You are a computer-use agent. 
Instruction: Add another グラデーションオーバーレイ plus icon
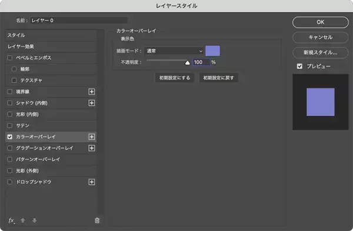click(x=92, y=148)
